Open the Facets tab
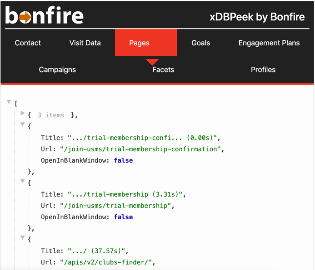 163,70
